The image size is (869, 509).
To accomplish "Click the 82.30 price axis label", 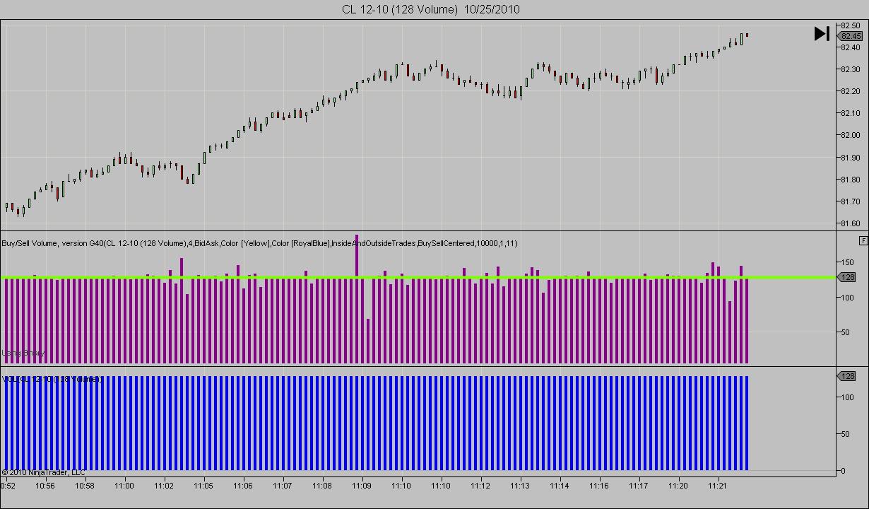I will point(851,69).
